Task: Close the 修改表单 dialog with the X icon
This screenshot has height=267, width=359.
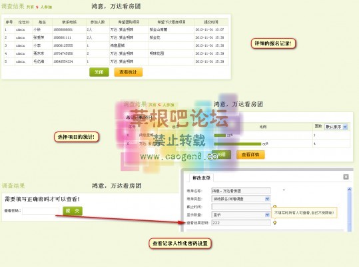Action: pos(346,177)
